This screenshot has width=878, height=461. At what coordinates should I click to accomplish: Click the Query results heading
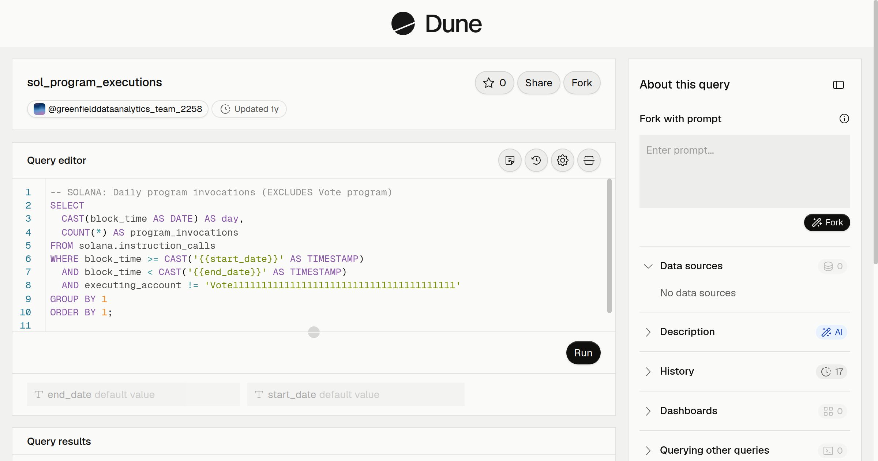[59, 442]
